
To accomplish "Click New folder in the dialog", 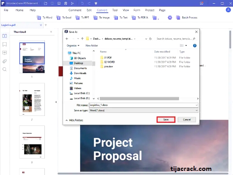I will tap(92, 45).
